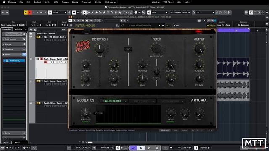Open the Adapt to Zoom dropdown

180,13
